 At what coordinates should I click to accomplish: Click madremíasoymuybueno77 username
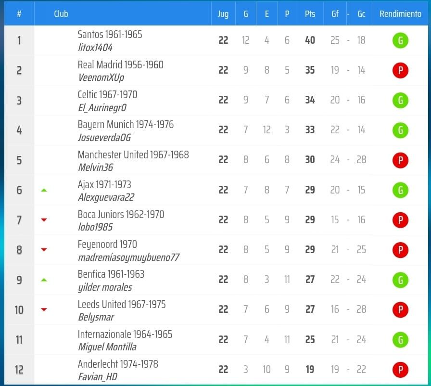(128, 257)
